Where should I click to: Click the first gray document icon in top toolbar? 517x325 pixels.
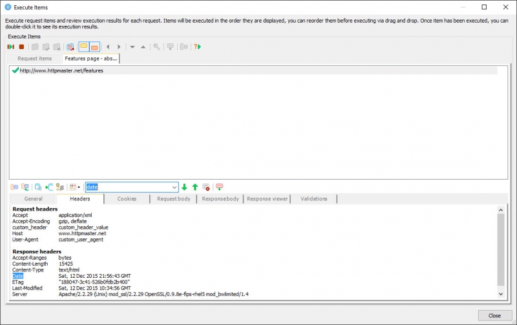click(35, 47)
